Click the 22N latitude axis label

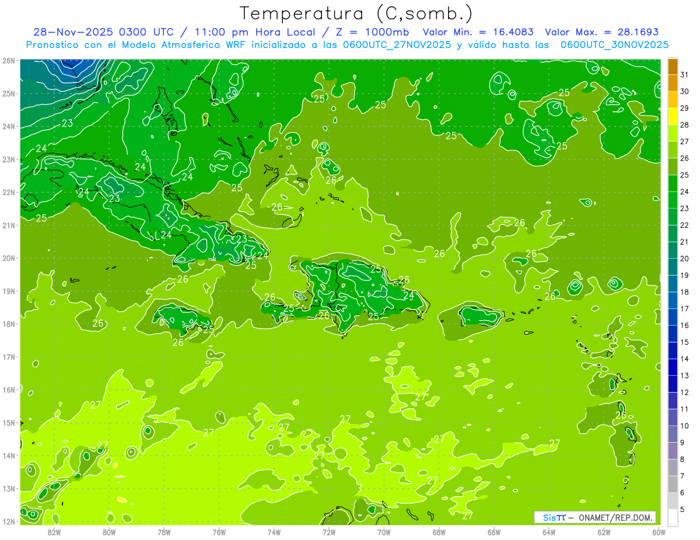coord(9,192)
